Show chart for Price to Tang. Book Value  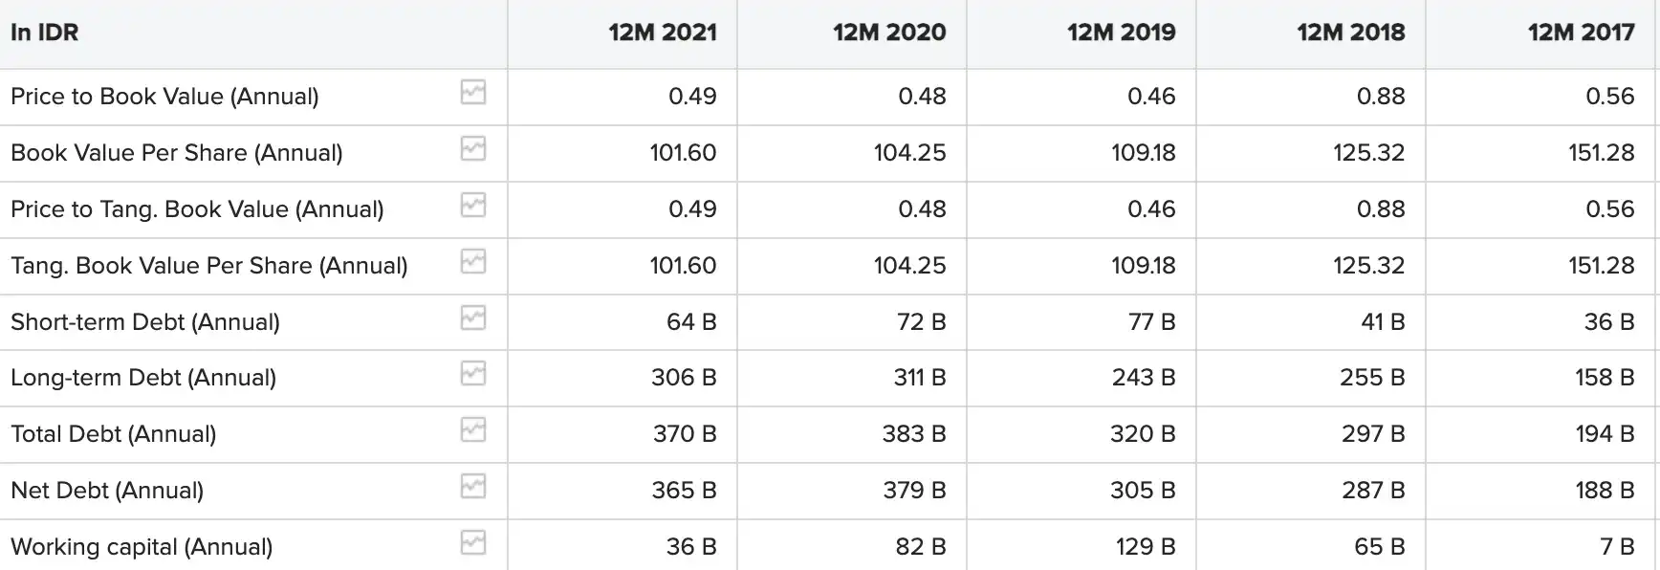[473, 206]
